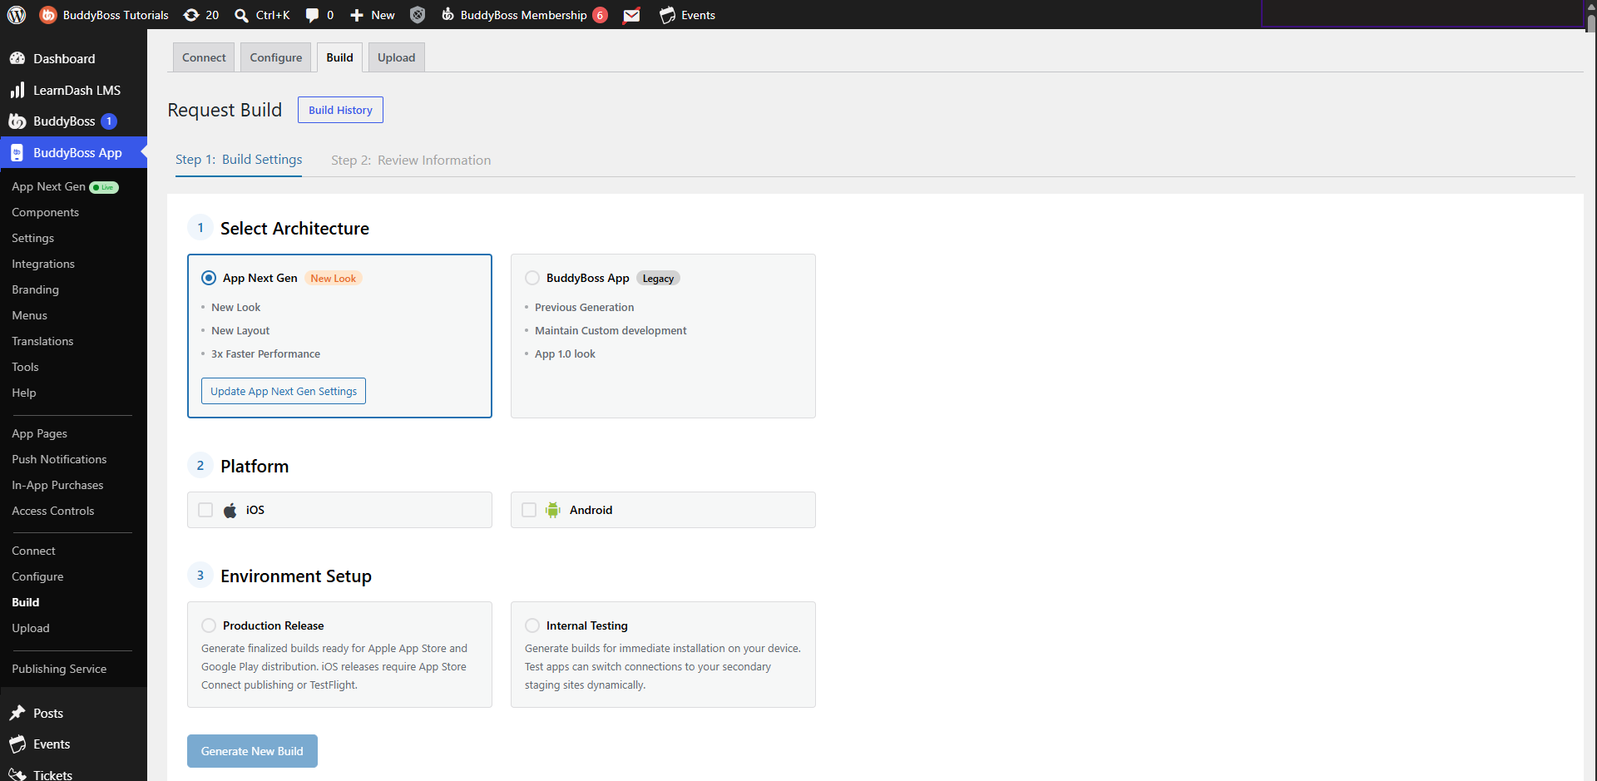
Task: Click the Posts pushpin icon
Action: (17, 713)
